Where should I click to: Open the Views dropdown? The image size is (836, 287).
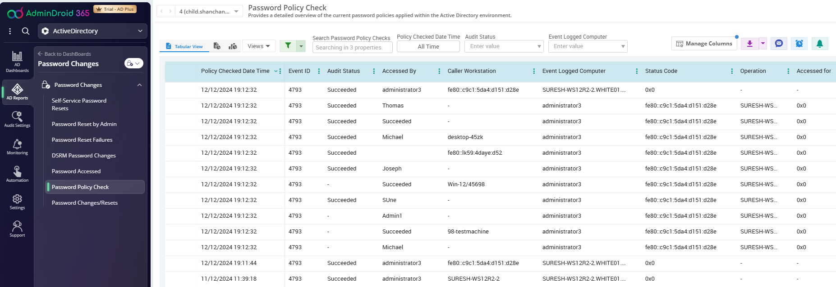coord(258,46)
